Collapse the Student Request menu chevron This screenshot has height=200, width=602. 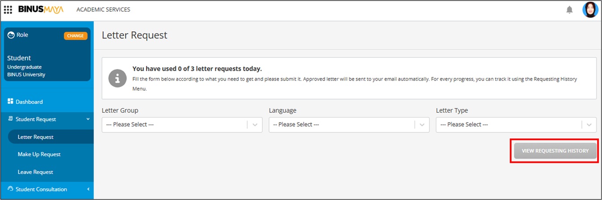[88, 119]
